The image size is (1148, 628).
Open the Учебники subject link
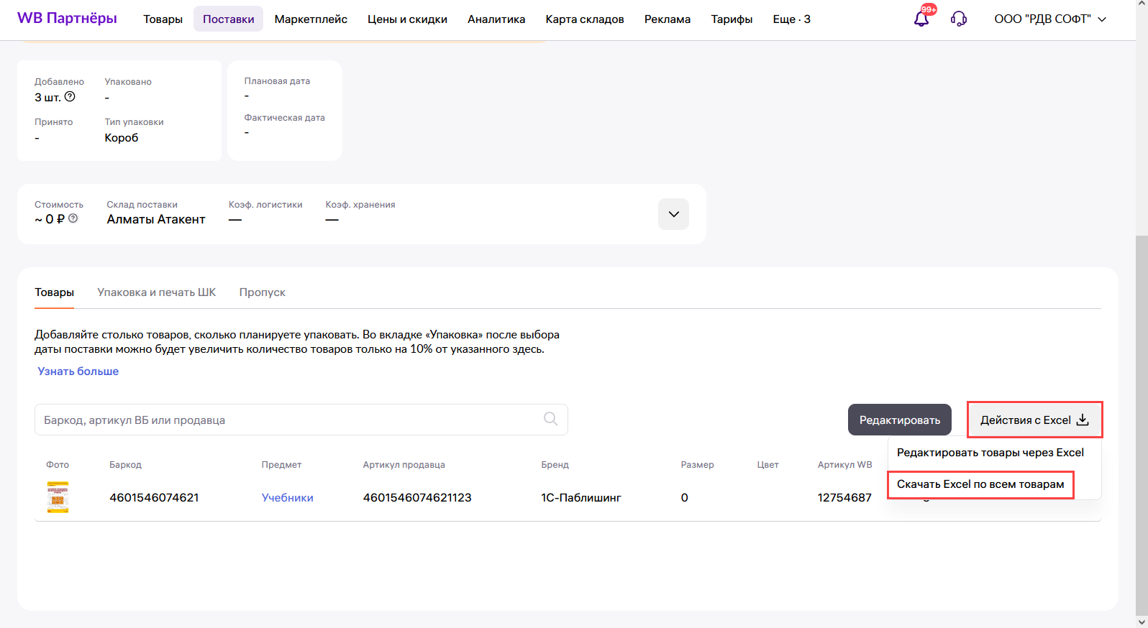pyautogui.click(x=287, y=498)
